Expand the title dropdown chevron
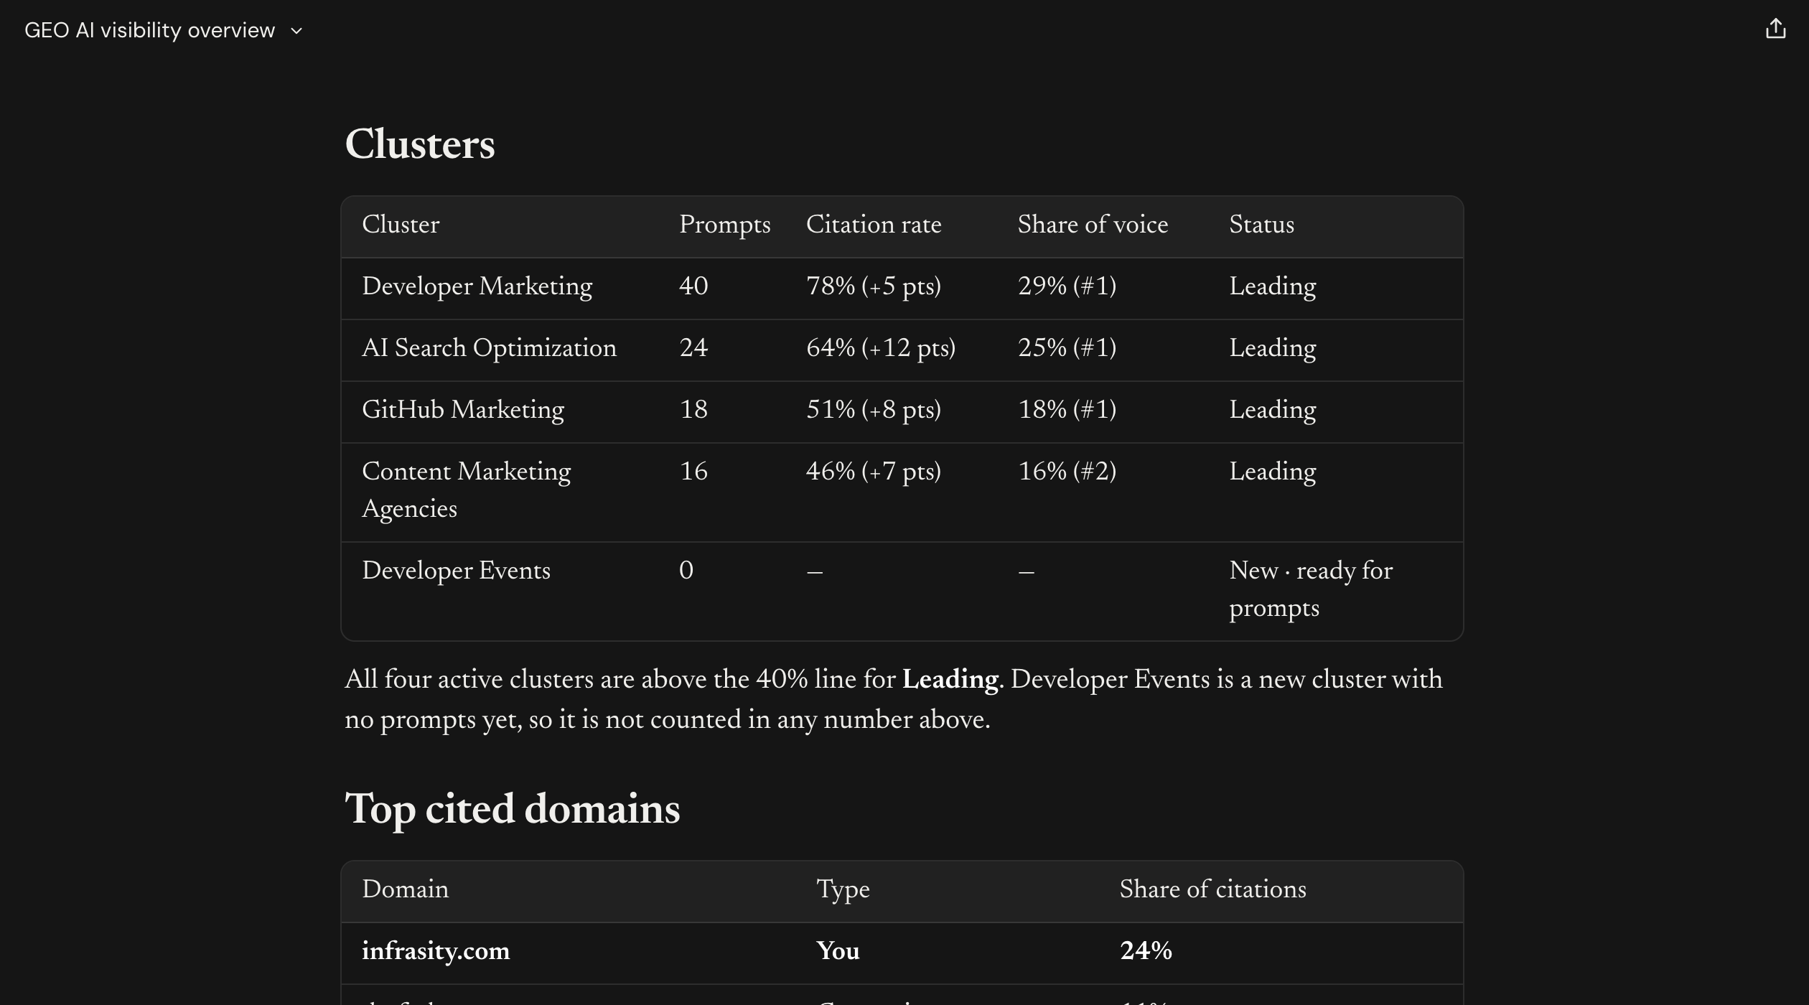This screenshot has height=1005, width=1809. coord(296,31)
